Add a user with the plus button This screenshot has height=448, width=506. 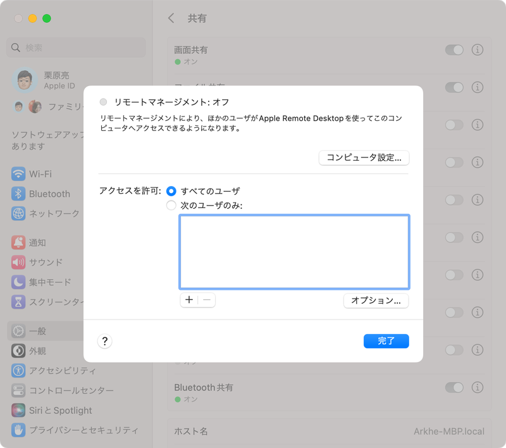click(188, 300)
